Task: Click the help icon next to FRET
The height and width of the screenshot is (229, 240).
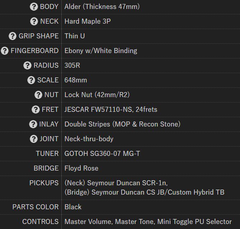Action: [x=36, y=110]
